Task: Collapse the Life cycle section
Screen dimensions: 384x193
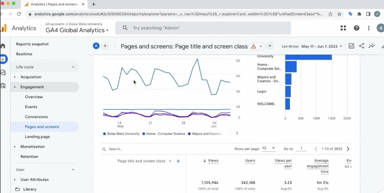Action: 73,67
